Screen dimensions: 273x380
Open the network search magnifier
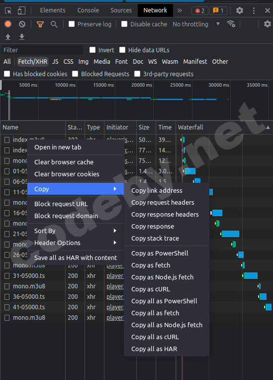coord(54,24)
